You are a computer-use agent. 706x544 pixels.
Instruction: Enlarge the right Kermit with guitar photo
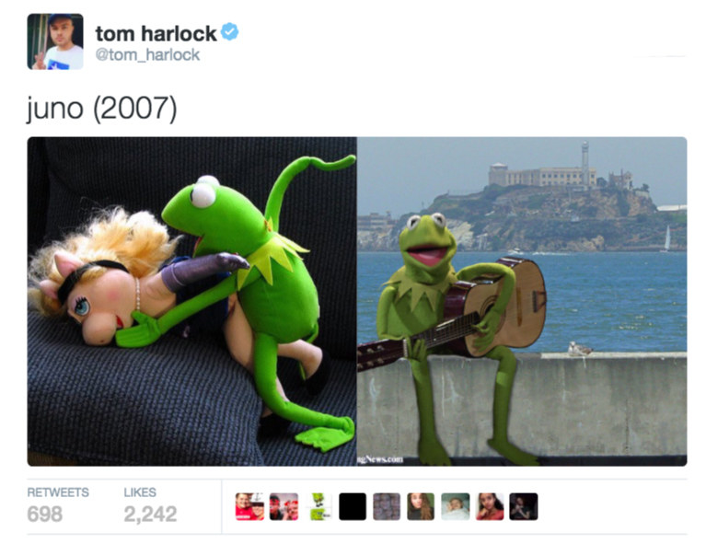(522, 301)
